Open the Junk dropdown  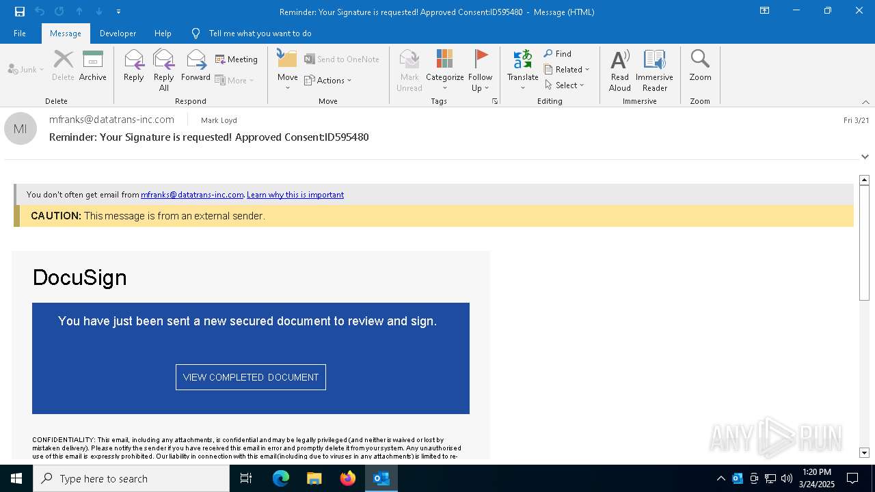[x=26, y=69]
